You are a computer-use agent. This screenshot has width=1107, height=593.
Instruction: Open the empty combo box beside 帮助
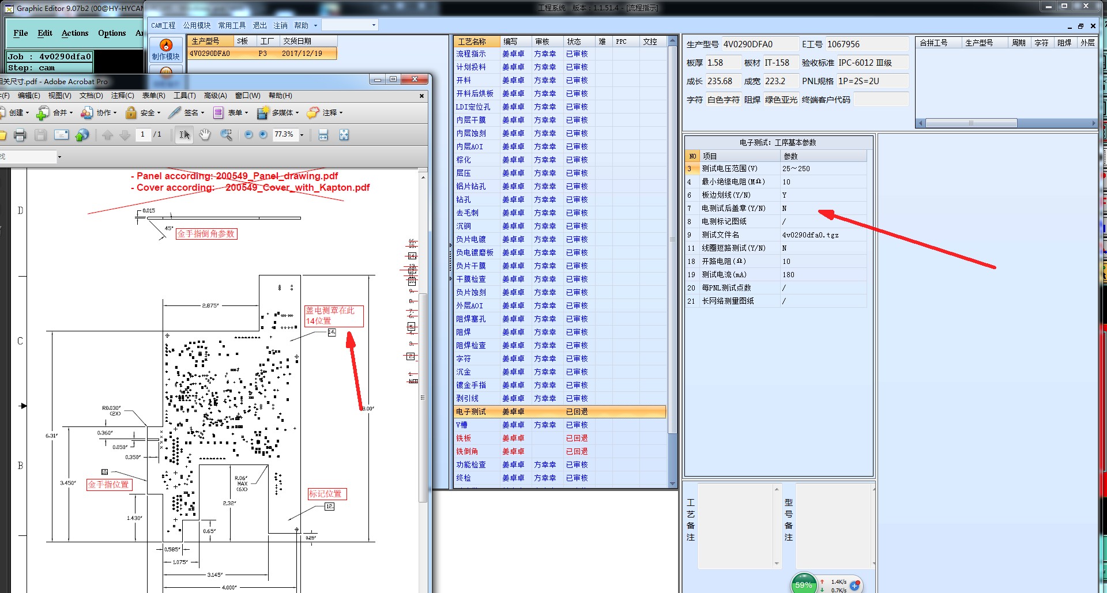tap(349, 25)
